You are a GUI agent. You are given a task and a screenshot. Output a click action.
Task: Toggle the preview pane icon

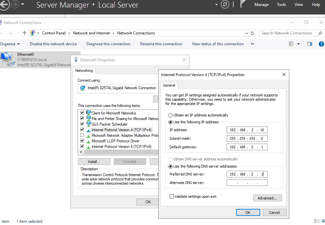310,44
